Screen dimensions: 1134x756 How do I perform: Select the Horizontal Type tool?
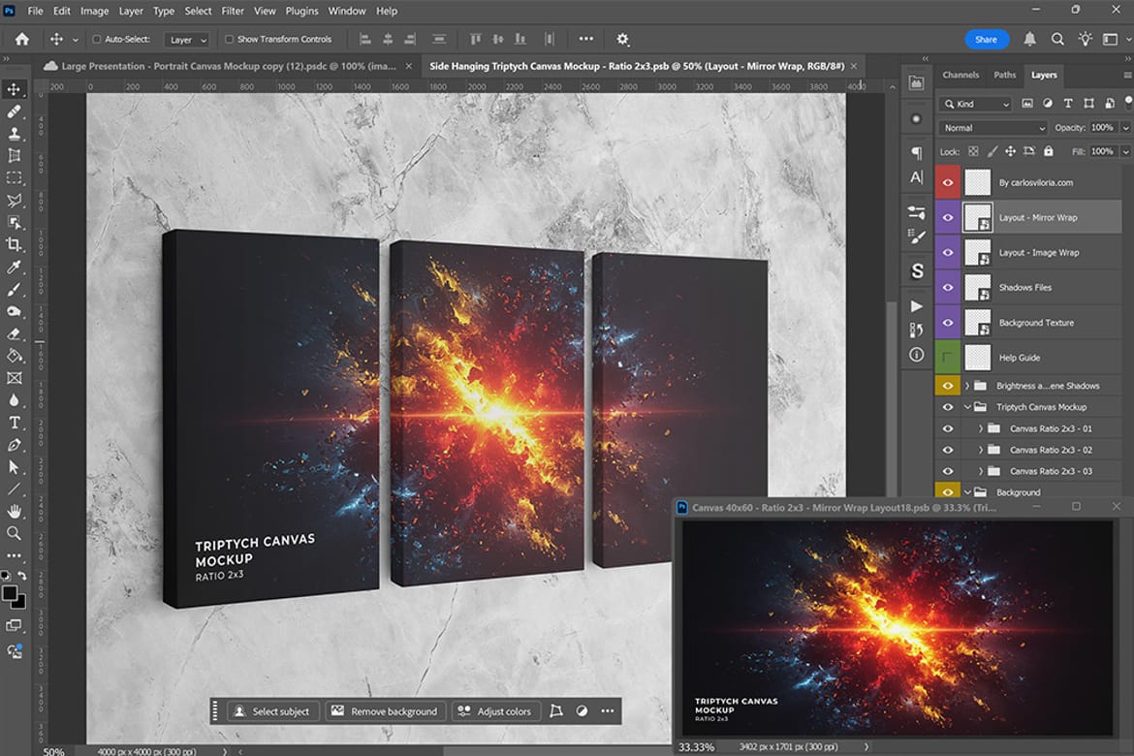[14, 423]
